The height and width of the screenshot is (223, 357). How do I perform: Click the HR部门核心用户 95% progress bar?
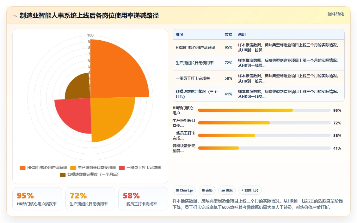point(264,110)
